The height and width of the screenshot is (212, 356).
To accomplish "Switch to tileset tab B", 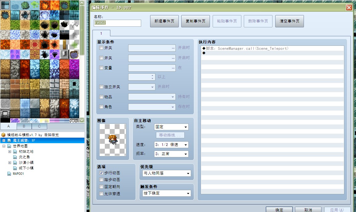I will point(24,126).
